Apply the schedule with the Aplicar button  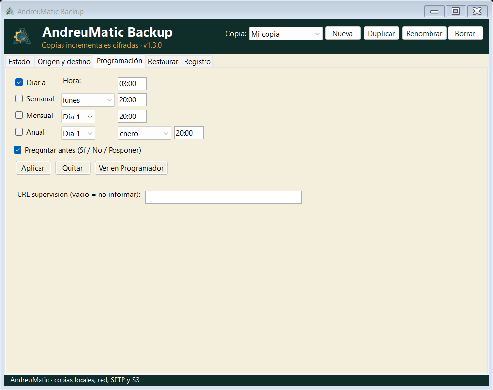33,168
